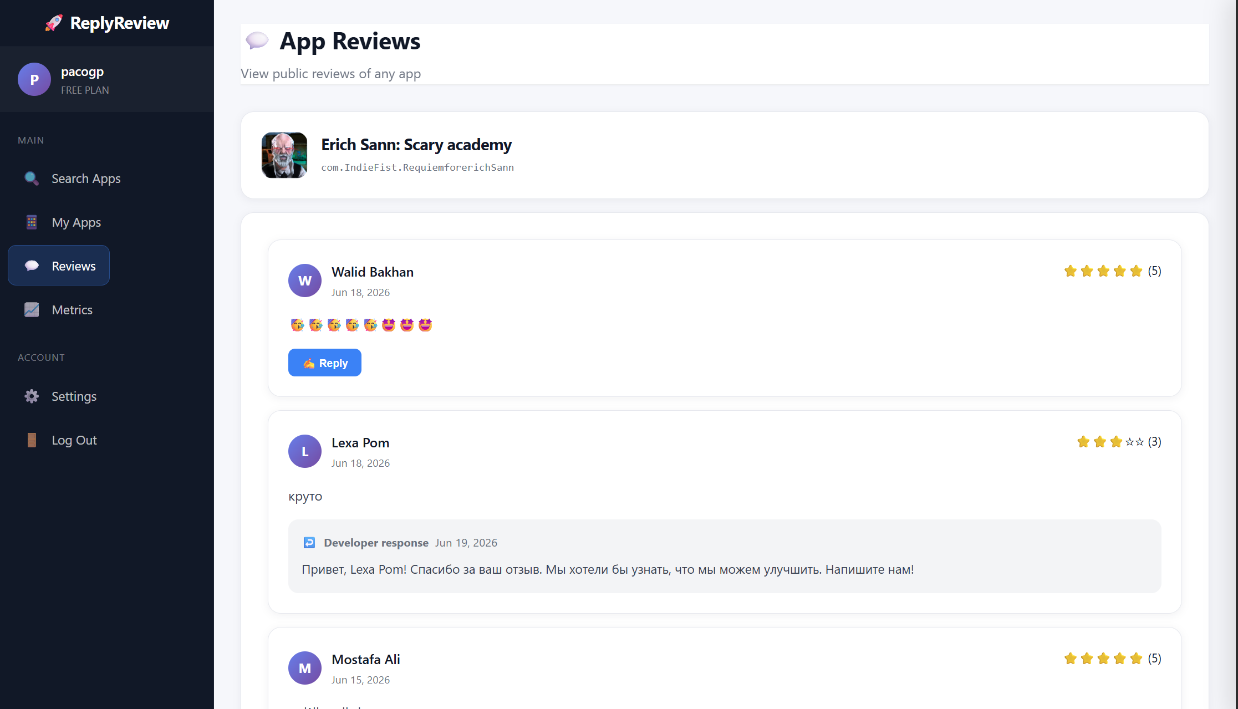Click the Erich Sann: Scary academy title
This screenshot has height=709, width=1238.
tap(416, 145)
